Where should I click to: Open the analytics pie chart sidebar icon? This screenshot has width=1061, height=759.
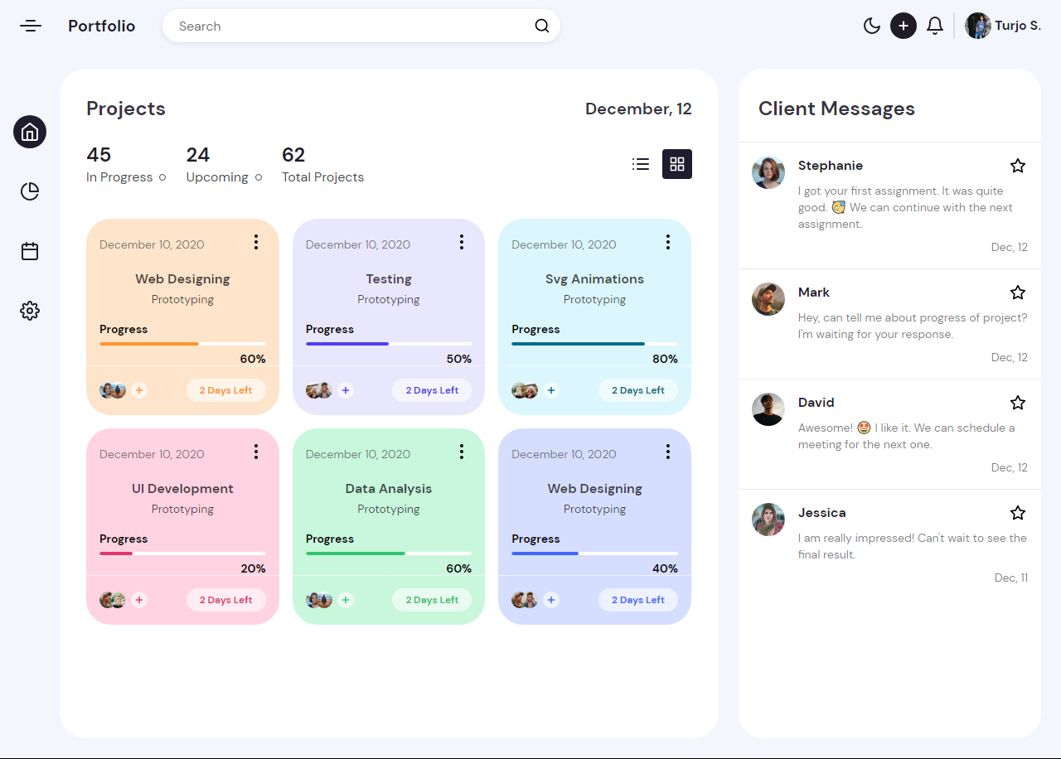30,191
